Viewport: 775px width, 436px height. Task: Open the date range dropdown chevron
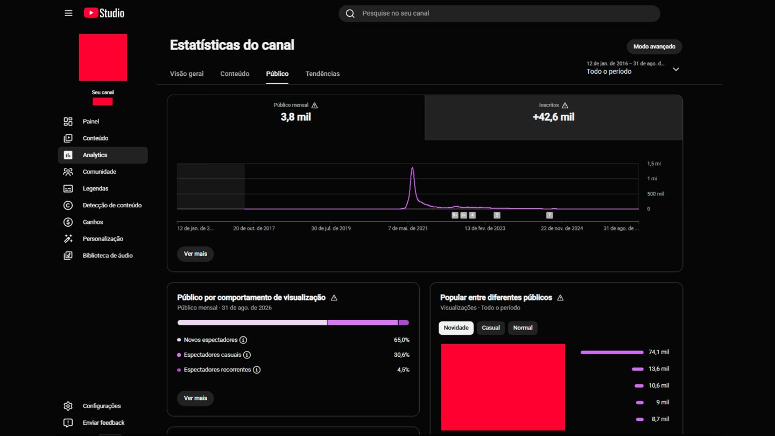[x=676, y=69]
